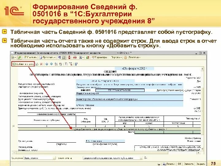Viewport: 221px width, 166px height.
Task: Click the red collapse rows icon
Action: (x=69, y=57)
